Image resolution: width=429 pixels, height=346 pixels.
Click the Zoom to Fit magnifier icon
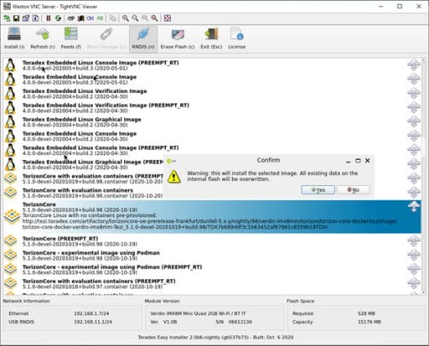pyautogui.click(x=154, y=18)
